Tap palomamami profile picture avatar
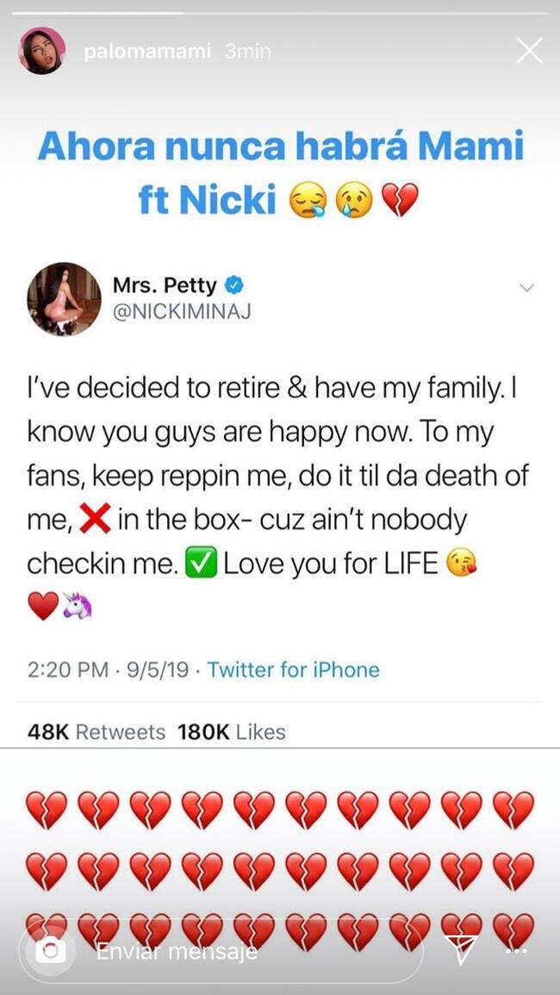 (x=41, y=51)
